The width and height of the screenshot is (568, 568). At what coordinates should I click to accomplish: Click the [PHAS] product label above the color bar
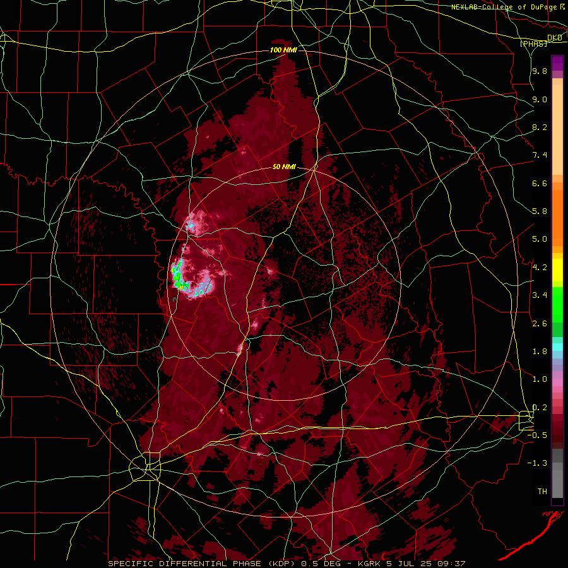point(533,44)
